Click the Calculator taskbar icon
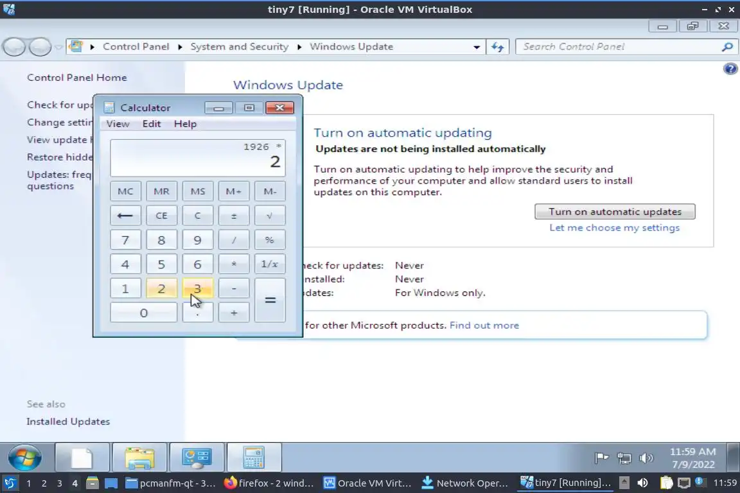The image size is (740, 493). [x=254, y=457]
